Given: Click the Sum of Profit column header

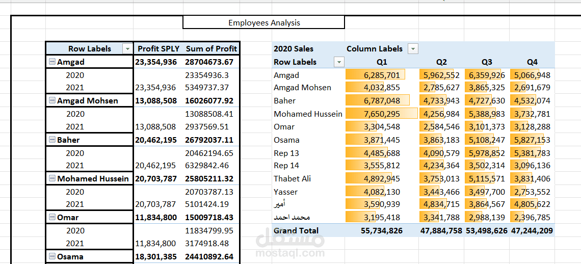Looking at the screenshot, I should tap(211, 49).
